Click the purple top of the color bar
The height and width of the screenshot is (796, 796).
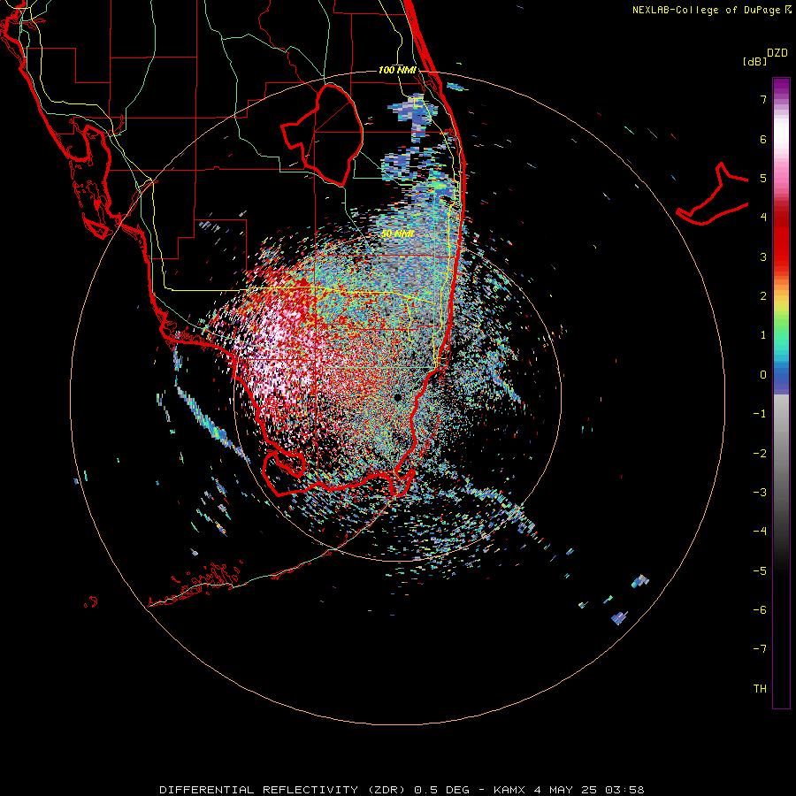781,87
